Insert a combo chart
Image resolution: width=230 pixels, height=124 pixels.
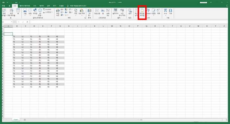71,12
